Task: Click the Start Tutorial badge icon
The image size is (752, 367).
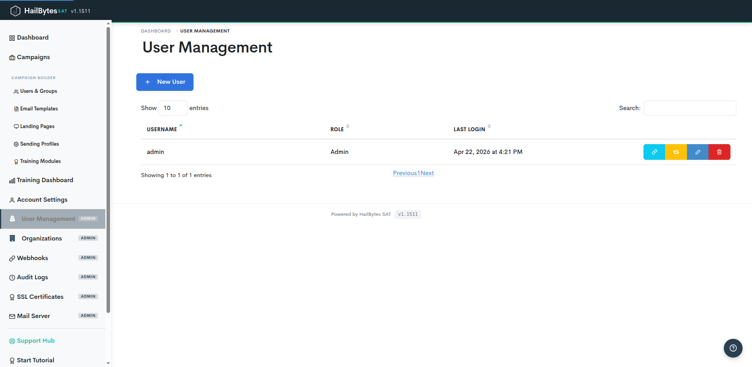Action: (x=12, y=361)
